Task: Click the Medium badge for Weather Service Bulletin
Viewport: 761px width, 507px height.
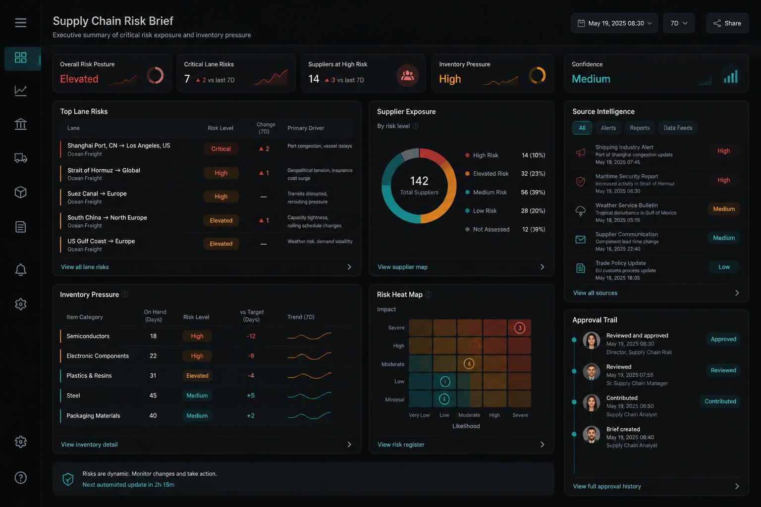Action: (724, 209)
